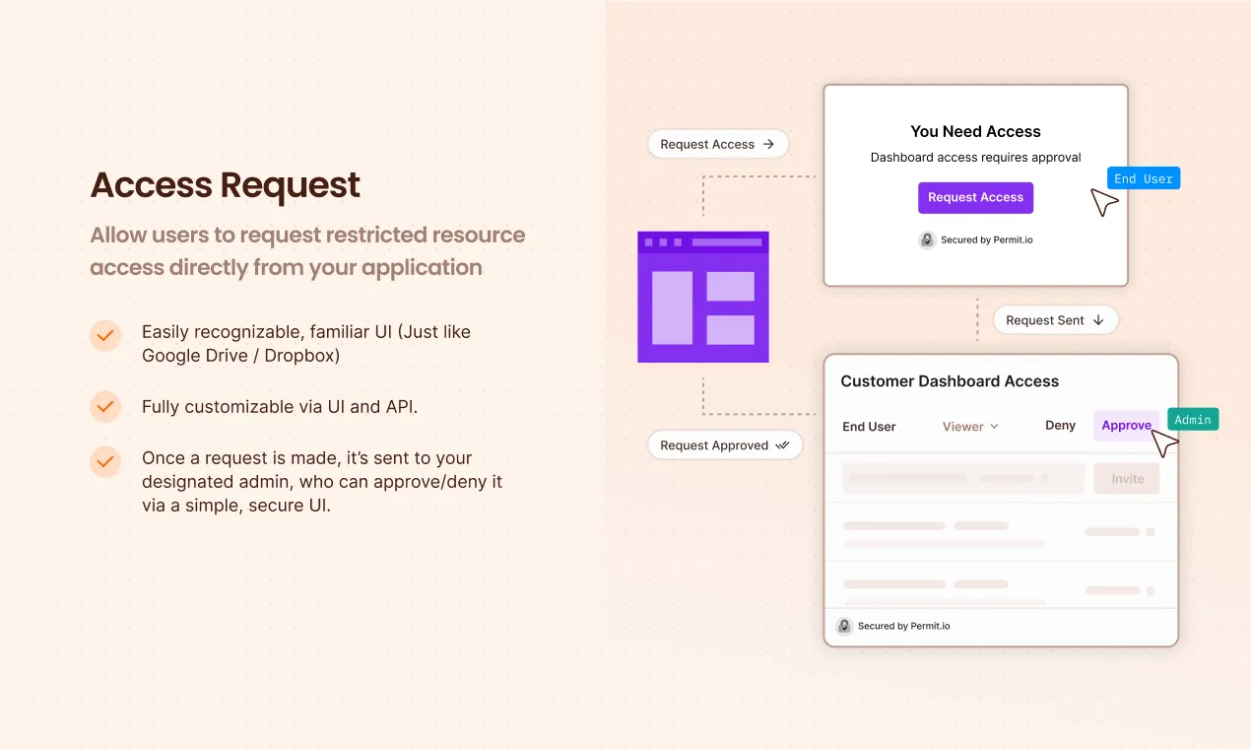The image size is (1251, 750).
Task: Click down arrow in Request Sent pill
Action: (1098, 320)
